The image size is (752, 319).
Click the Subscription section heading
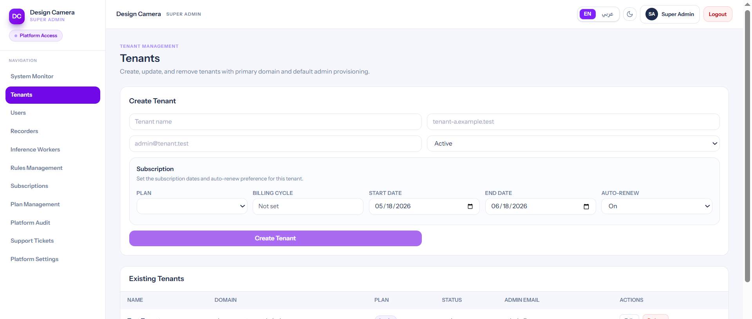click(x=155, y=169)
